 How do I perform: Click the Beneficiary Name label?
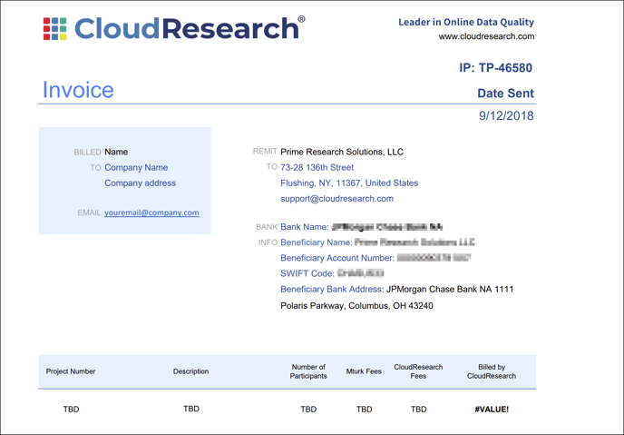point(317,242)
